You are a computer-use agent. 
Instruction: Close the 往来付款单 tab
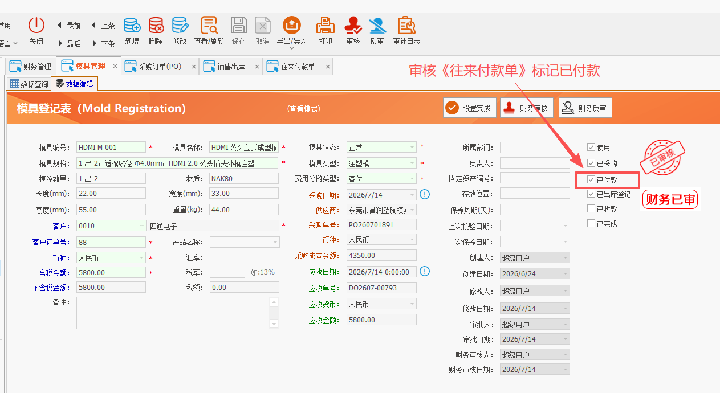327,67
